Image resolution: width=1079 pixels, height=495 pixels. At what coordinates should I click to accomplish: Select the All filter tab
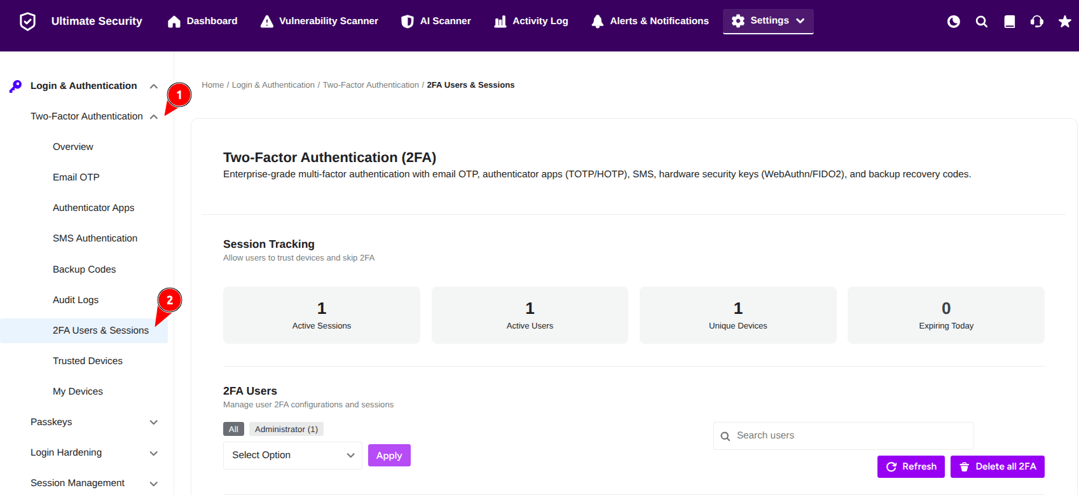233,430
